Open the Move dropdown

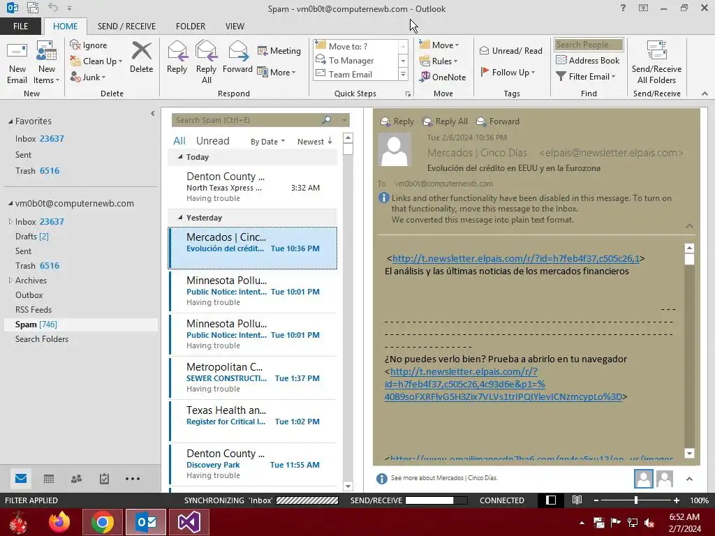point(439,45)
